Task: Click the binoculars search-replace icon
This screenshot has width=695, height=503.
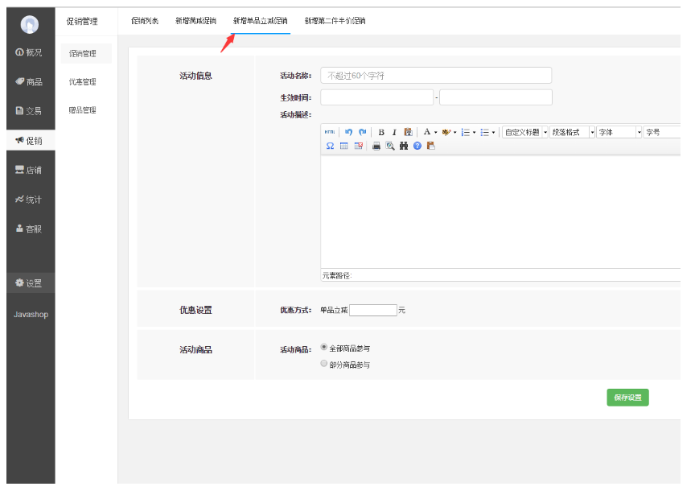Action: click(404, 146)
